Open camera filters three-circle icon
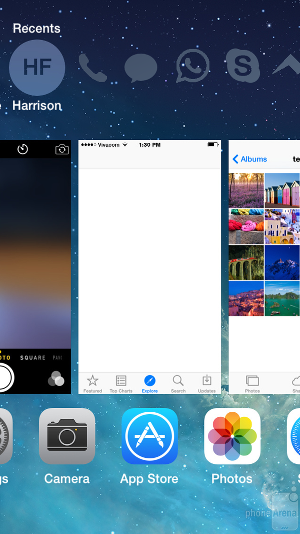The height and width of the screenshot is (534, 300). (56, 379)
